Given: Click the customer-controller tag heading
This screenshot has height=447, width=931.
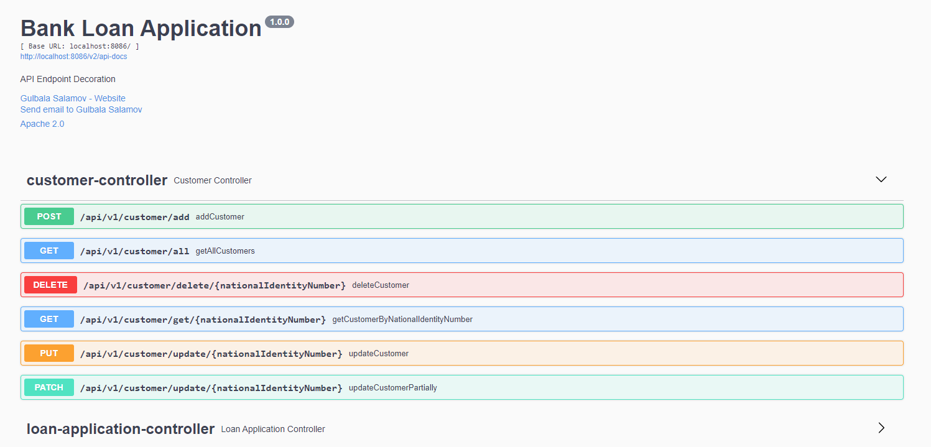Looking at the screenshot, I should pyautogui.click(x=97, y=180).
